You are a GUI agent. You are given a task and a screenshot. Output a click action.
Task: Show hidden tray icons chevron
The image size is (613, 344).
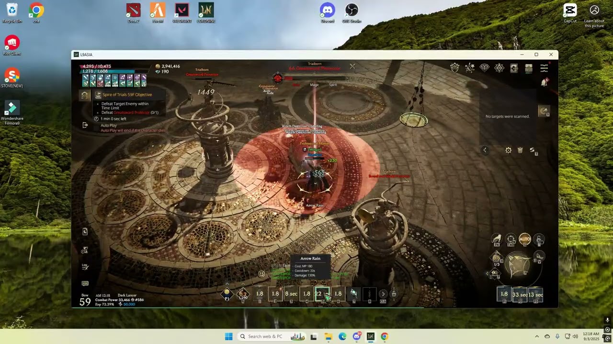[x=536, y=336]
